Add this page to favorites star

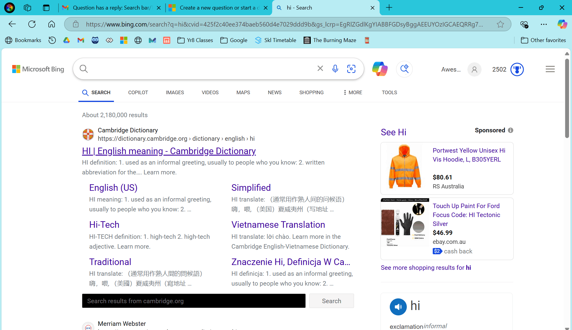[500, 24]
